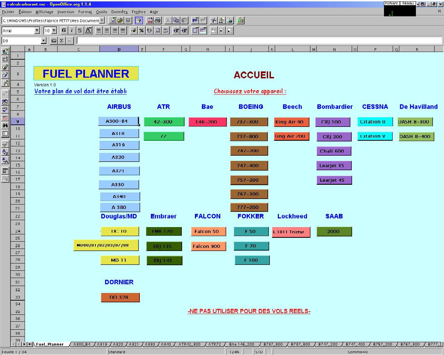This screenshot has height=355, width=444.
Task: Print the document using the printer icon
Action: coord(157,20)
